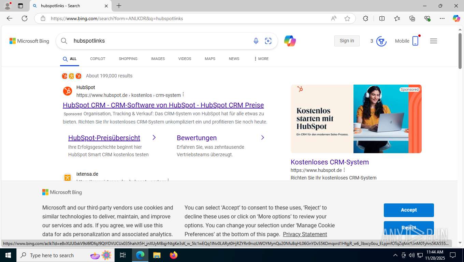Open Task View on taskbar

coord(123,255)
